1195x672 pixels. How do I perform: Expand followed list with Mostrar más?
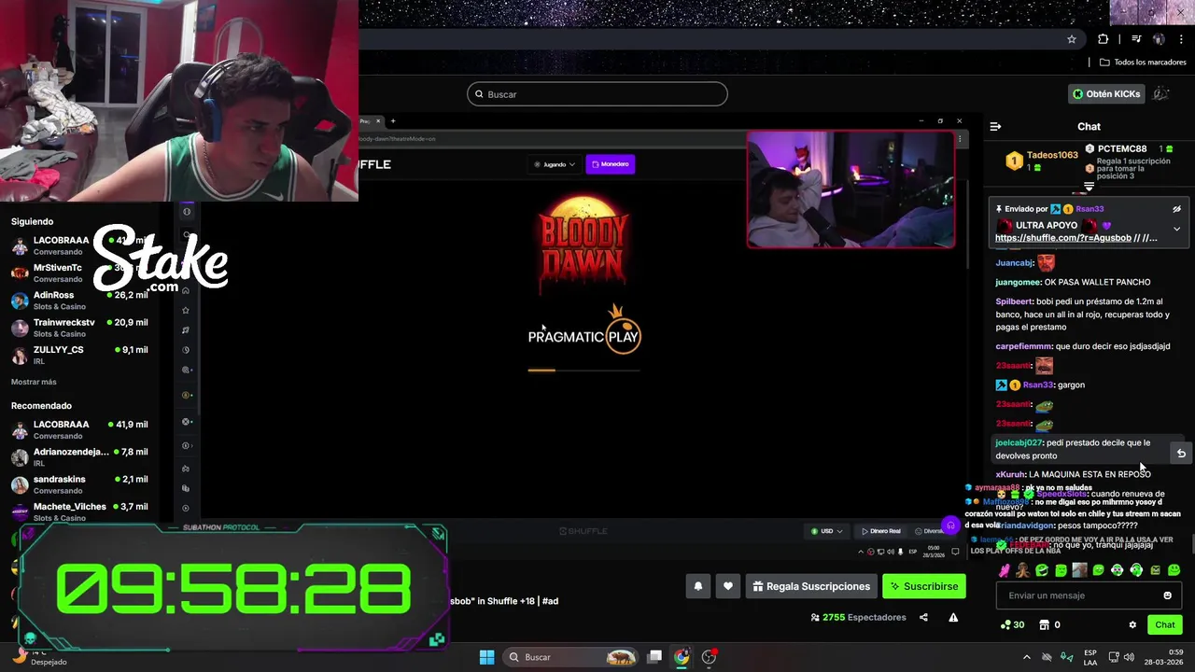click(34, 382)
